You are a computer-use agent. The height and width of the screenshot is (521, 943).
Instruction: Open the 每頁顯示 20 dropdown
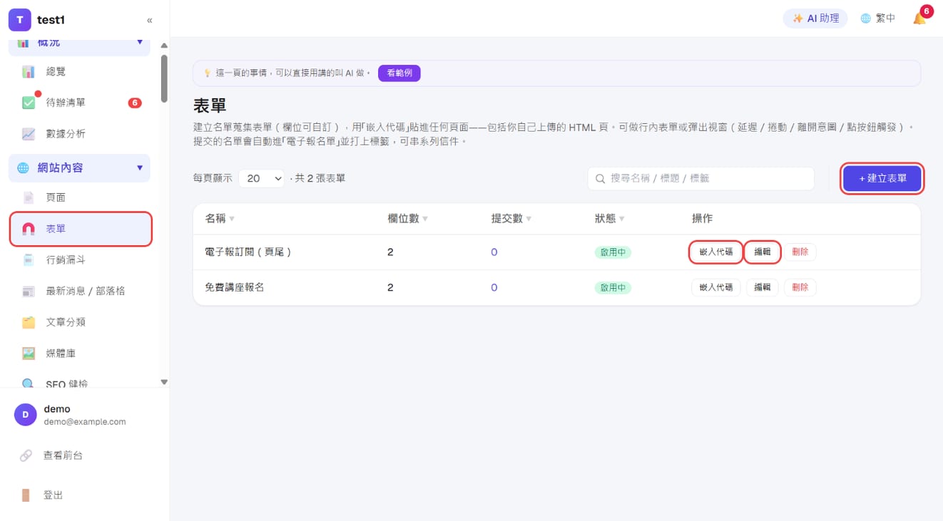point(262,178)
